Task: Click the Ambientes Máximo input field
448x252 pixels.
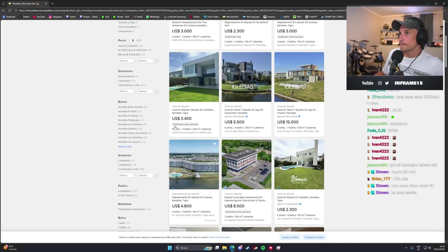Action: (145, 175)
